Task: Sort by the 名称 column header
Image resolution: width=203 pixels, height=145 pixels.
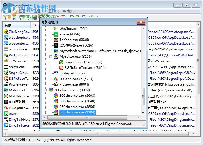Action: (x=17, y=25)
